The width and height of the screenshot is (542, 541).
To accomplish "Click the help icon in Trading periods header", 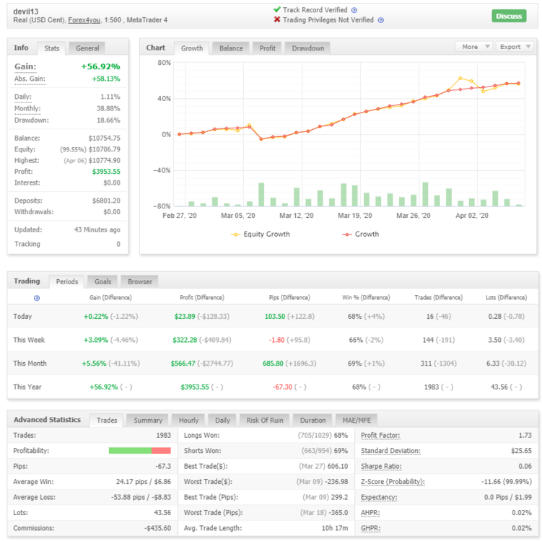I will click(37, 298).
